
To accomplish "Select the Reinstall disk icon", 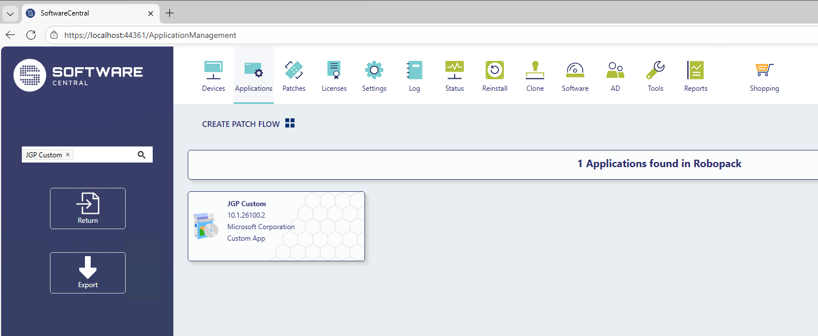I will point(494,71).
